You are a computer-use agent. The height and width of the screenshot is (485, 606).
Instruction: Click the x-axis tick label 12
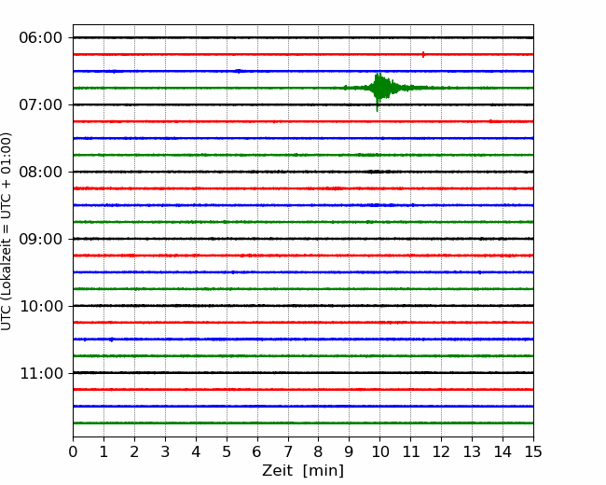coord(441,451)
